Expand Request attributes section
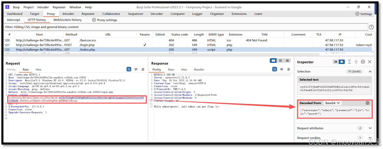This screenshot has width=383, height=149. tap(370, 128)
